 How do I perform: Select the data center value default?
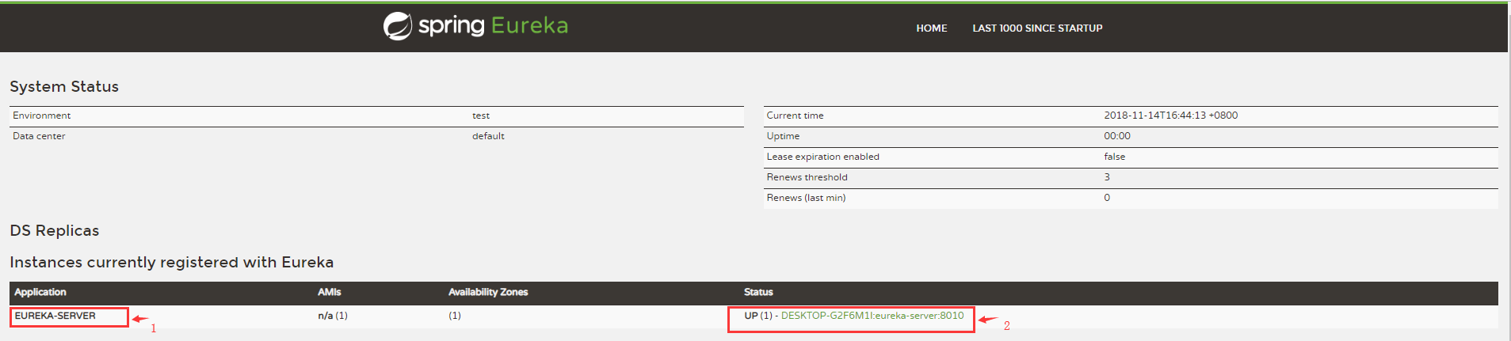coord(488,136)
